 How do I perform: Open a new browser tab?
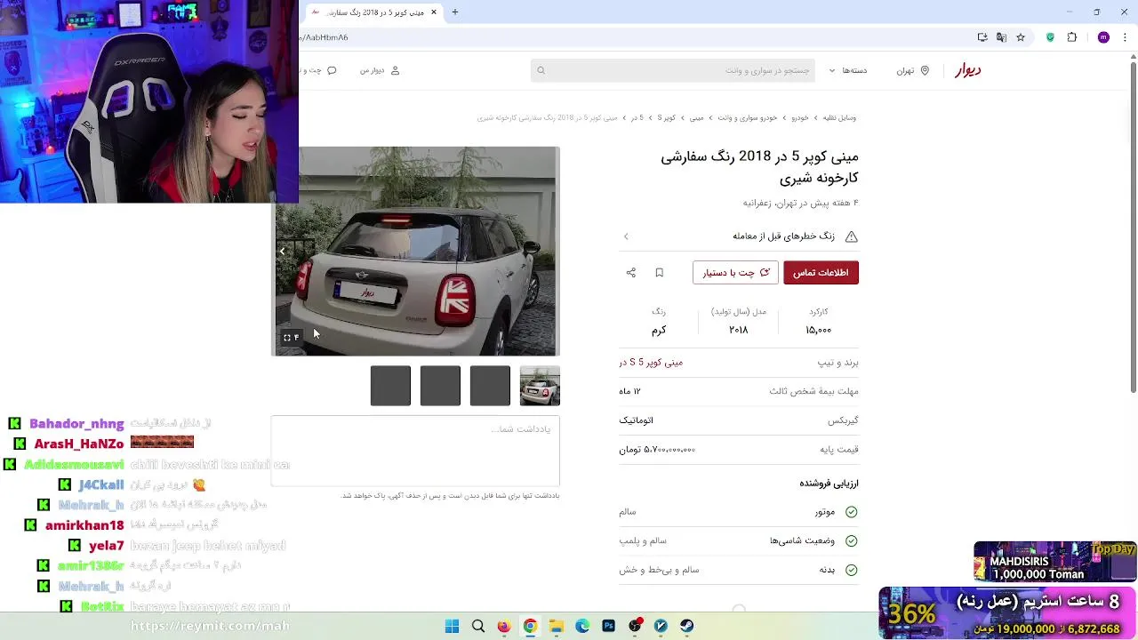[x=455, y=12]
